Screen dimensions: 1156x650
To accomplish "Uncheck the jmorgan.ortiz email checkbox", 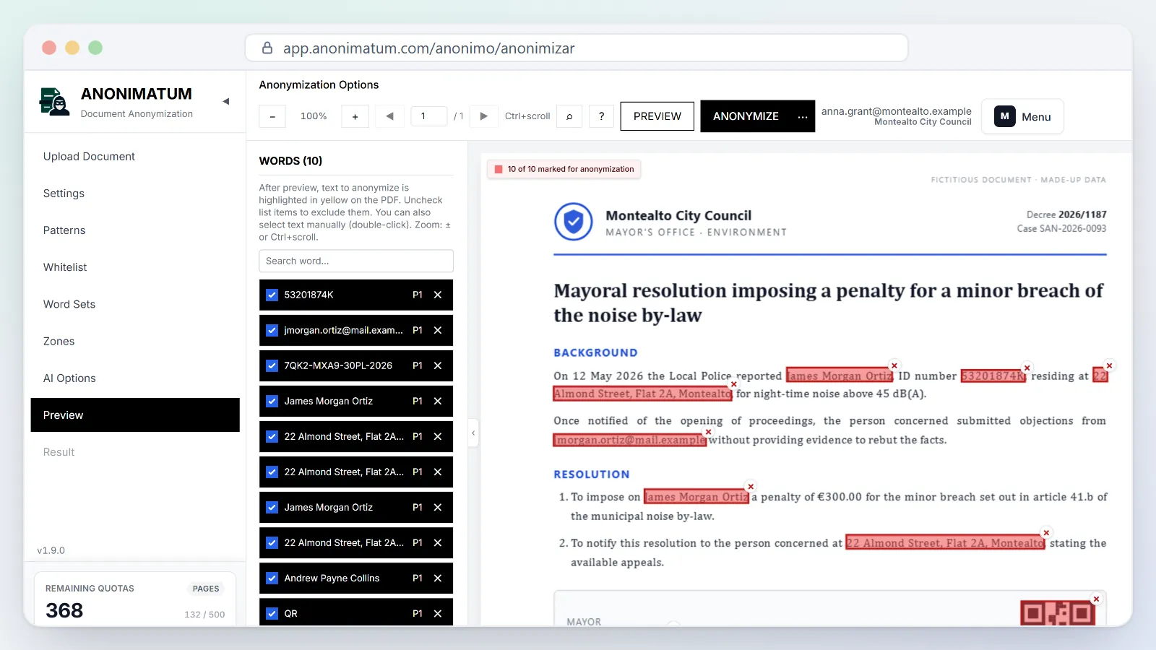I will pyautogui.click(x=272, y=330).
